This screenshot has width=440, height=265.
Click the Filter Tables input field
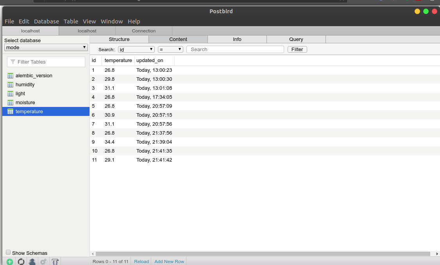coord(46,62)
